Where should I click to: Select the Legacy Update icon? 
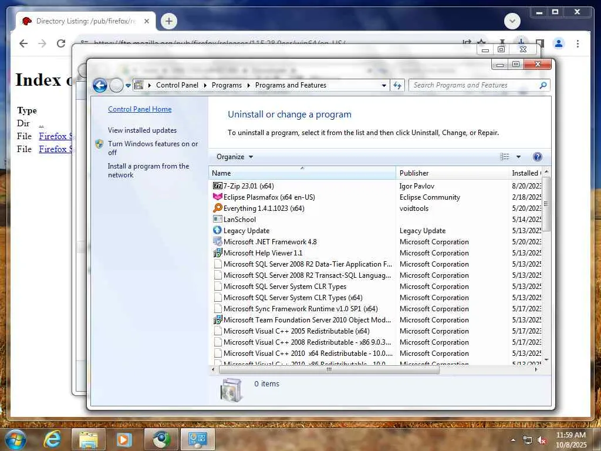click(217, 230)
